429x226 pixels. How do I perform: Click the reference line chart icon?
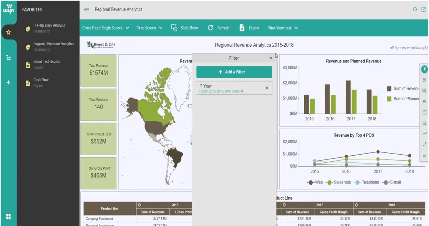point(424,123)
